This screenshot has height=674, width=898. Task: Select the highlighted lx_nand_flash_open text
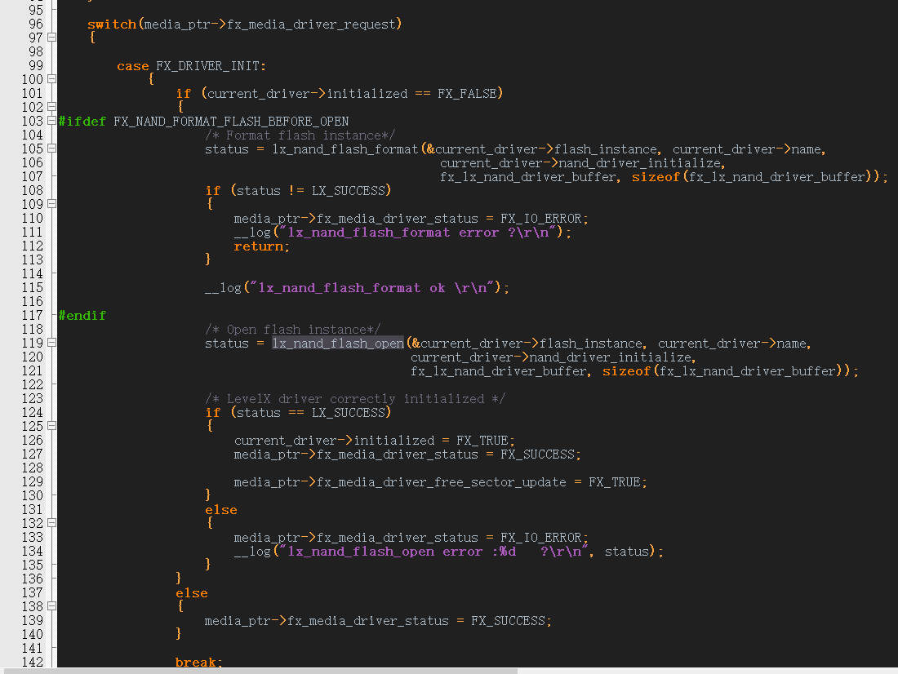[x=337, y=343]
